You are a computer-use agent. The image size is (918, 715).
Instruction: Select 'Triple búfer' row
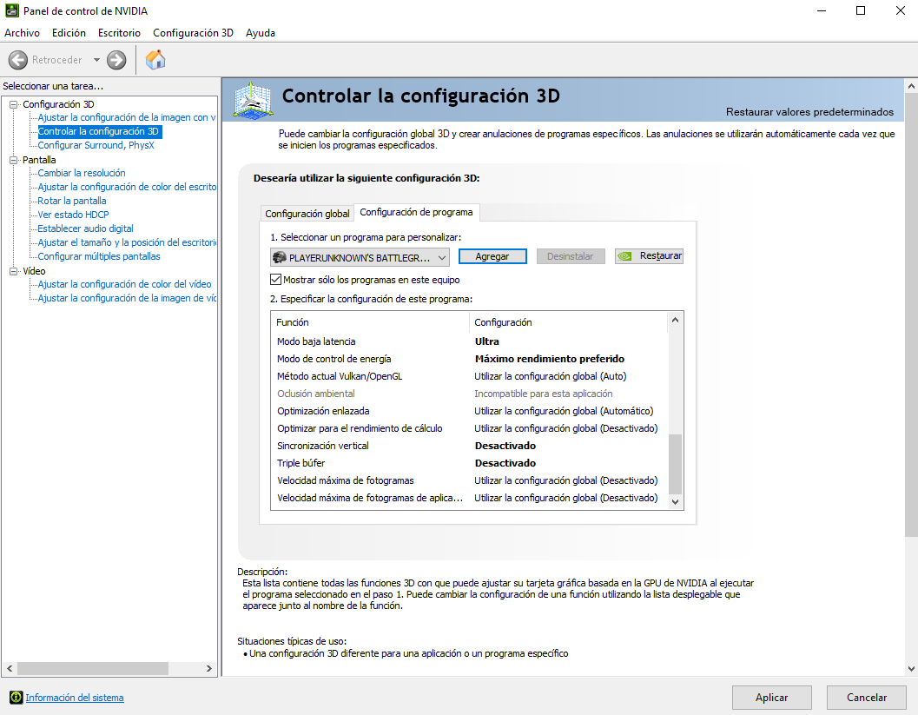tap(468, 462)
